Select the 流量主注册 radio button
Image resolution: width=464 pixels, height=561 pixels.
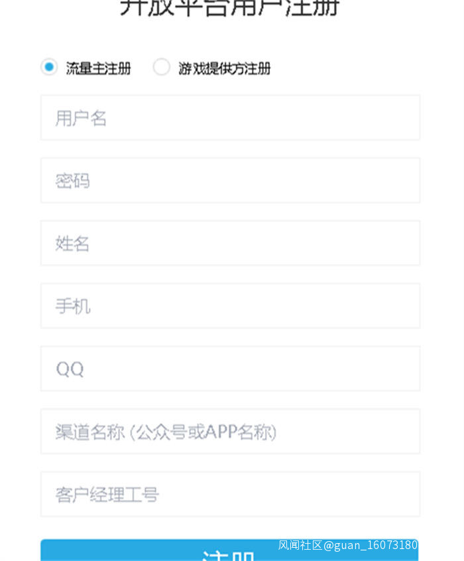click(x=48, y=67)
